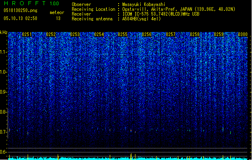Click the kHz axis unit label
Screen dimensions: 252x160
pos(4,32)
